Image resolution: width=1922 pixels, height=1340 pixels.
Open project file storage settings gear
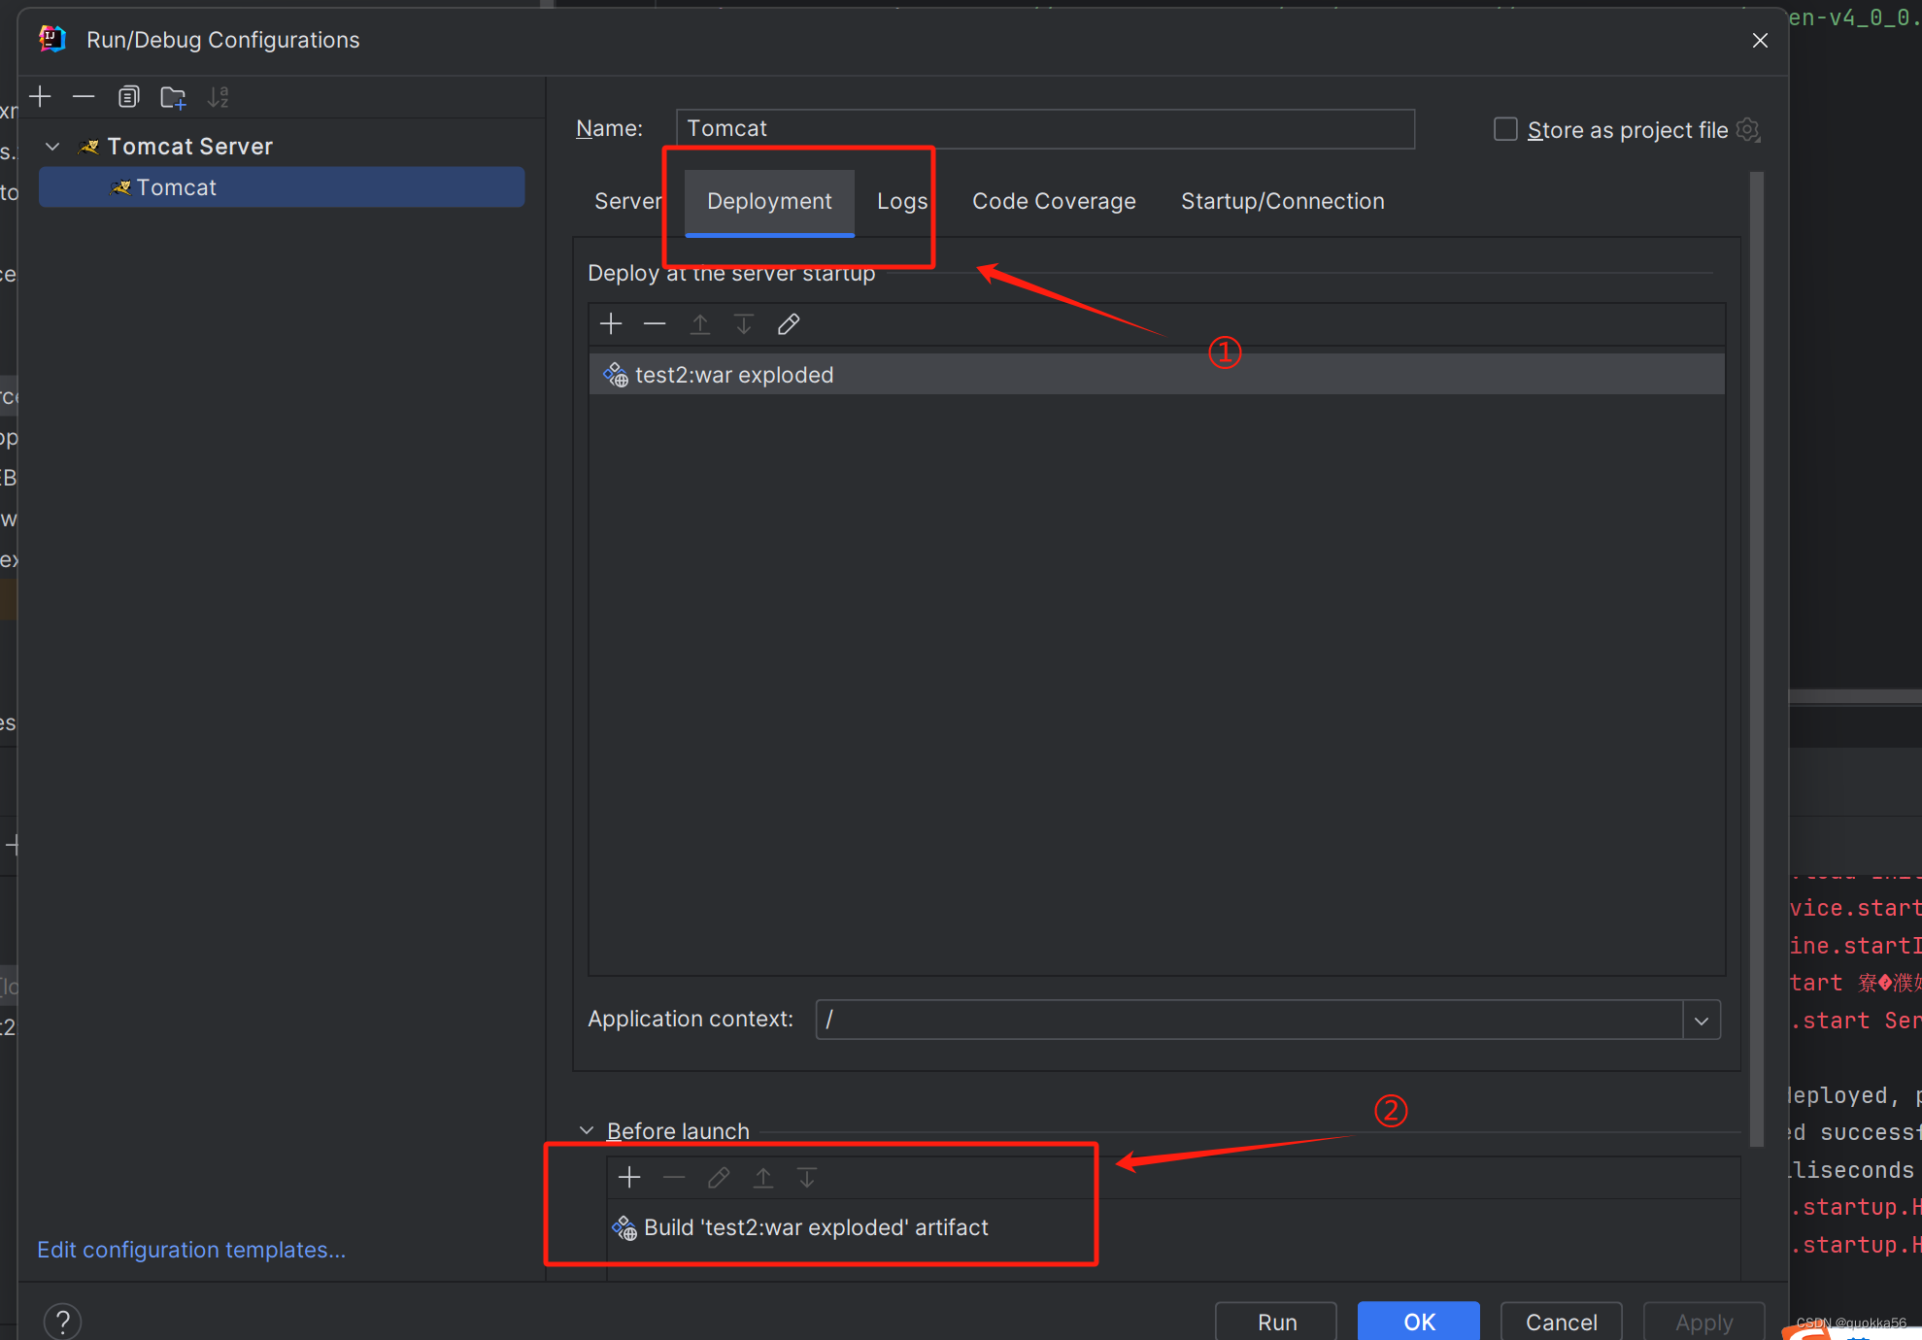point(1748,129)
